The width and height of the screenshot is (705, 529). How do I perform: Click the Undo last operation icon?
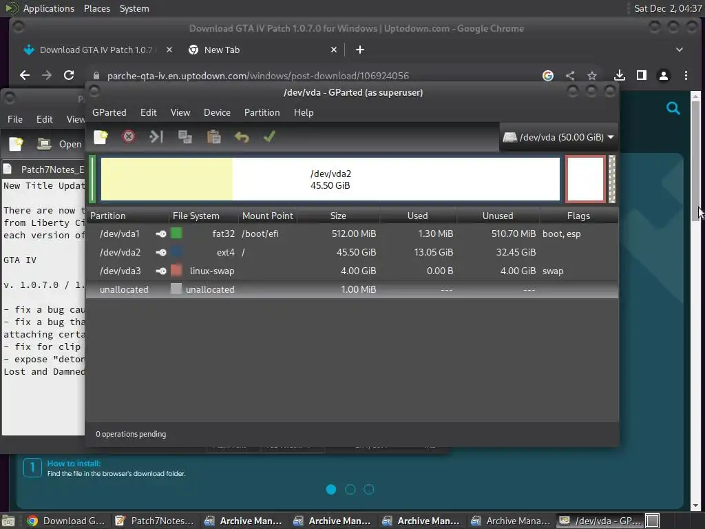coord(242,137)
